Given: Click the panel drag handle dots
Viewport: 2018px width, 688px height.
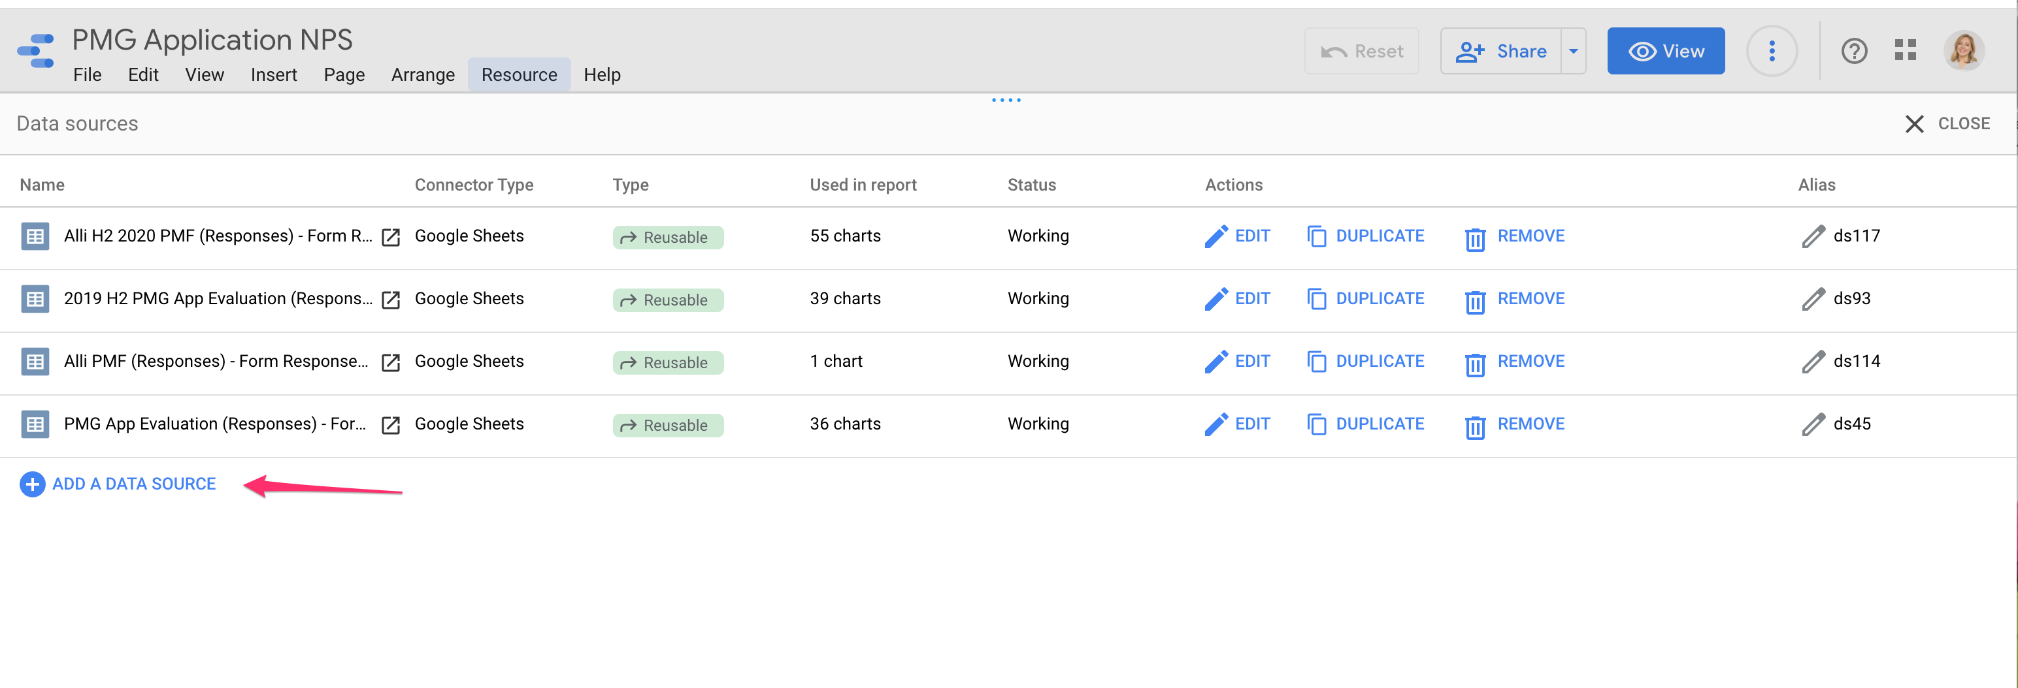Looking at the screenshot, I should pyautogui.click(x=1006, y=100).
